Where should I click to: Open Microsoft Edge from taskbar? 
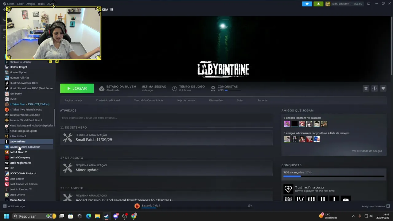(88, 216)
